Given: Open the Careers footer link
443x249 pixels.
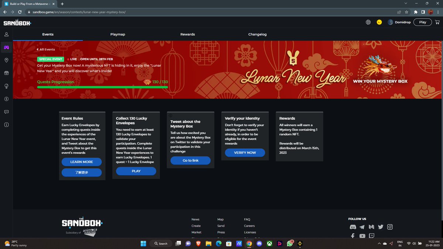Looking at the screenshot, I should pos(249,226).
